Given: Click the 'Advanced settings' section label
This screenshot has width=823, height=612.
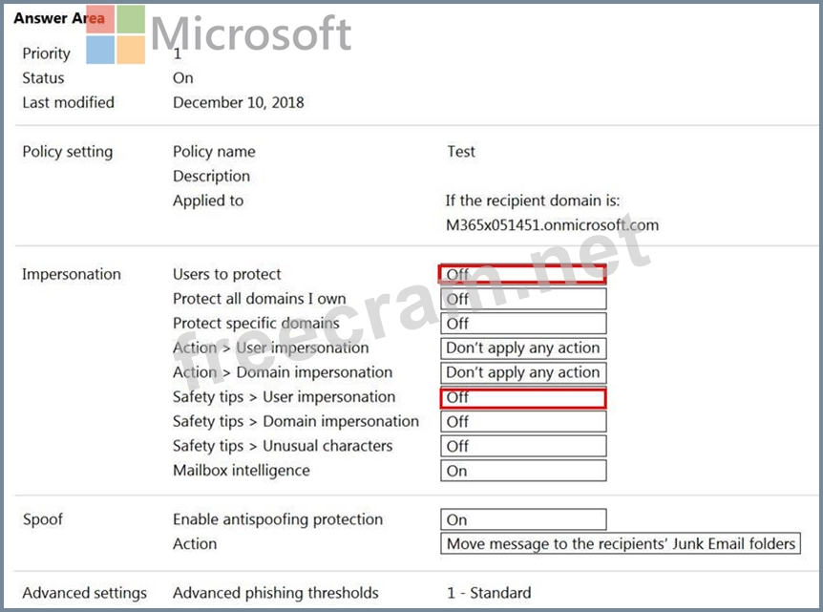Looking at the screenshot, I should click(x=84, y=593).
